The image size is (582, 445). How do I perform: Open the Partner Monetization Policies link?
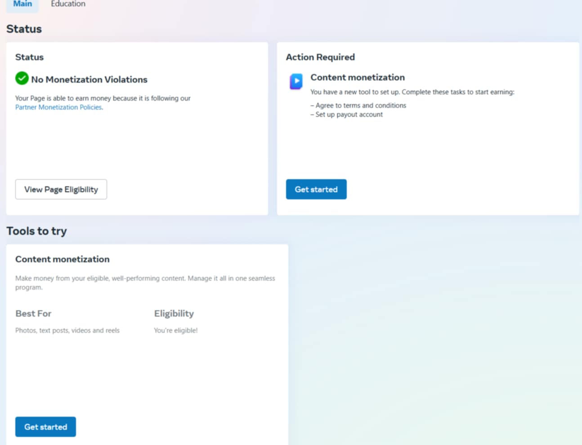58,107
